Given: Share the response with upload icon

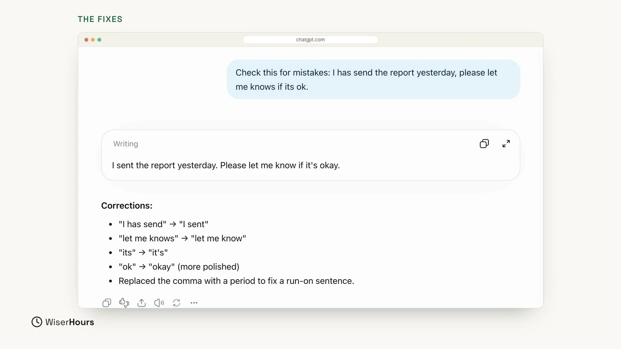Looking at the screenshot, I should tap(142, 303).
